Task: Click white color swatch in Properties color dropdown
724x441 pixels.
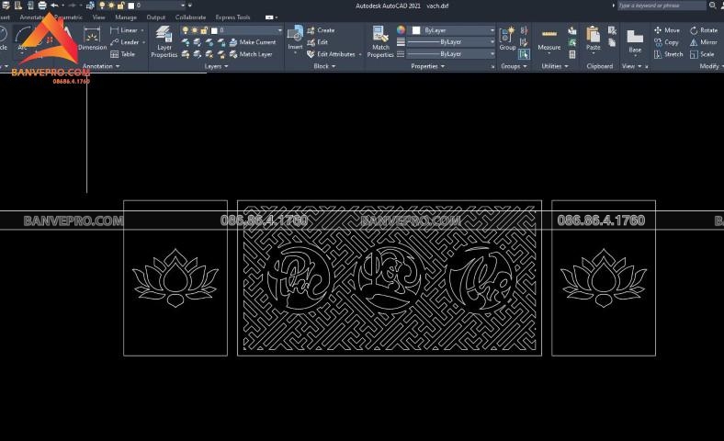Action: (416, 30)
